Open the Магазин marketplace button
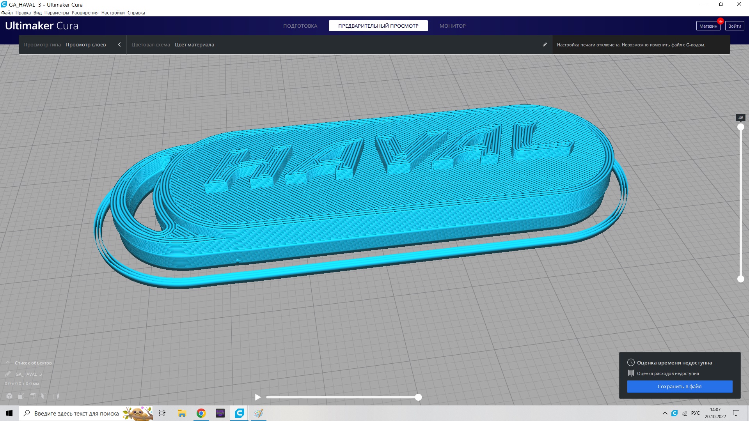This screenshot has height=421, width=749. click(x=708, y=26)
